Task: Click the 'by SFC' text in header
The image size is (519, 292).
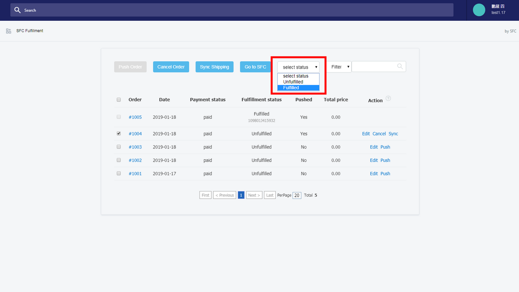Action: [510, 31]
